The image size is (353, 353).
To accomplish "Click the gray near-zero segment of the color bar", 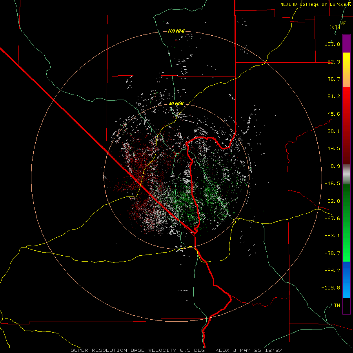I will (x=346, y=175).
